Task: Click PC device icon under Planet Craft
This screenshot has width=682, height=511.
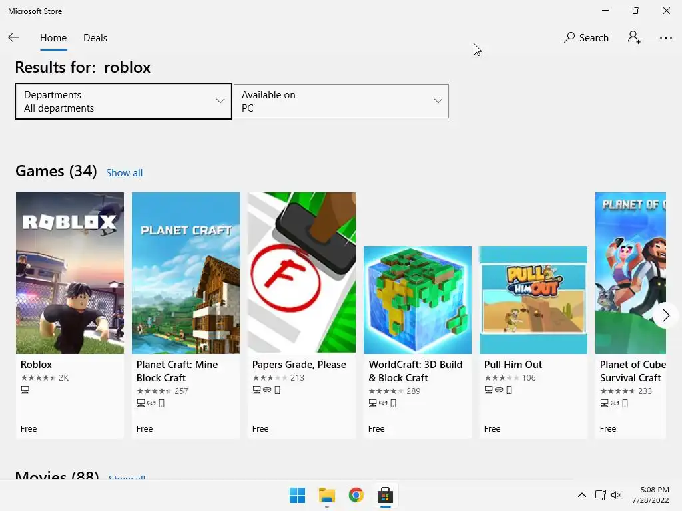Action: tap(141, 403)
